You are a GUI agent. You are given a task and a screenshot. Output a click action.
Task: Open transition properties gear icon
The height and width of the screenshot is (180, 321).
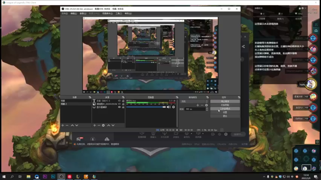(x=206, y=105)
